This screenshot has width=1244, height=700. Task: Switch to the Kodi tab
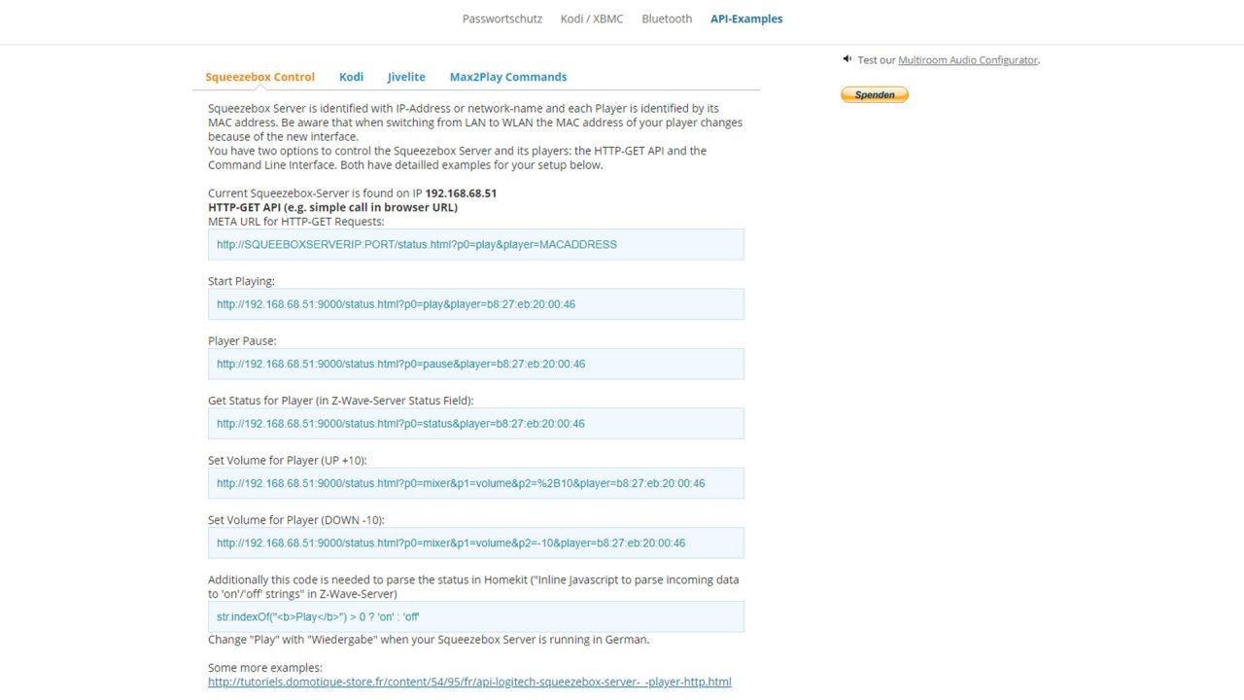(351, 77)
